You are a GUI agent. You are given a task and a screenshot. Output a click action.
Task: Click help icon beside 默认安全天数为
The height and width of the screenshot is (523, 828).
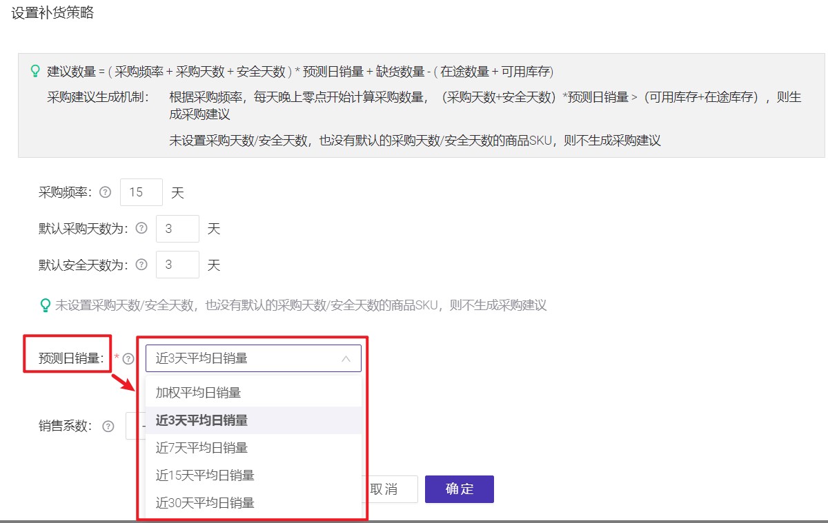point(141,265)
